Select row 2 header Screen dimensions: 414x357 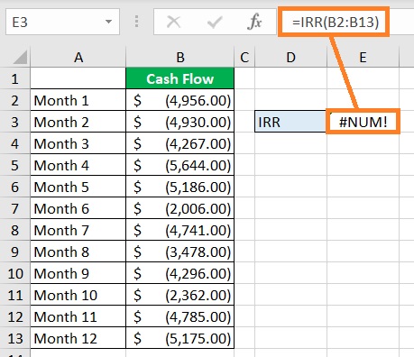[15, 100]
